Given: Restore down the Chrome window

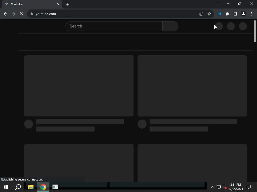Looking at the screenshot, I should tap(240, 3).
